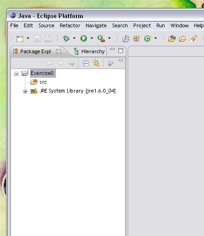
Task: Collapse All in Package Explorer
Action: coord(86,63)
